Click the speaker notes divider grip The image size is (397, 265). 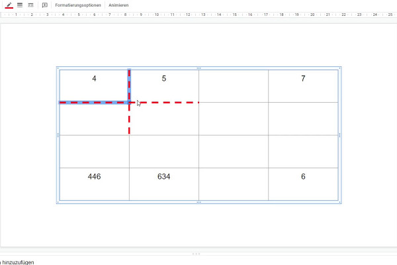(197, 254)
